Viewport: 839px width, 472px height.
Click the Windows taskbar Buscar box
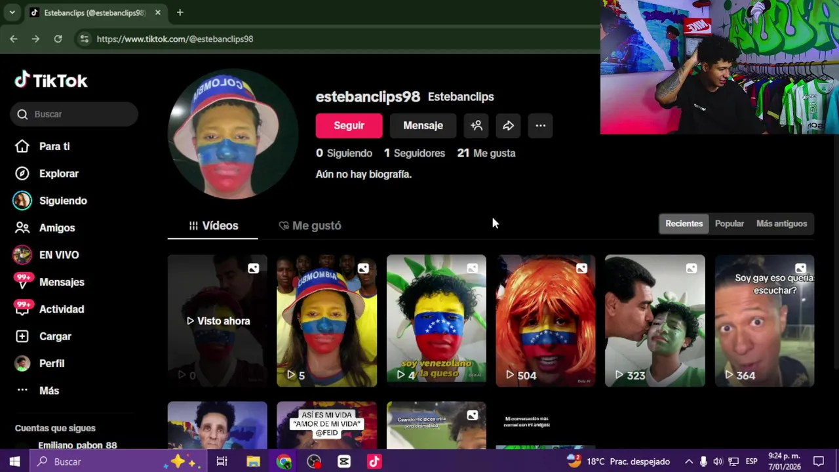pos(119,462)
